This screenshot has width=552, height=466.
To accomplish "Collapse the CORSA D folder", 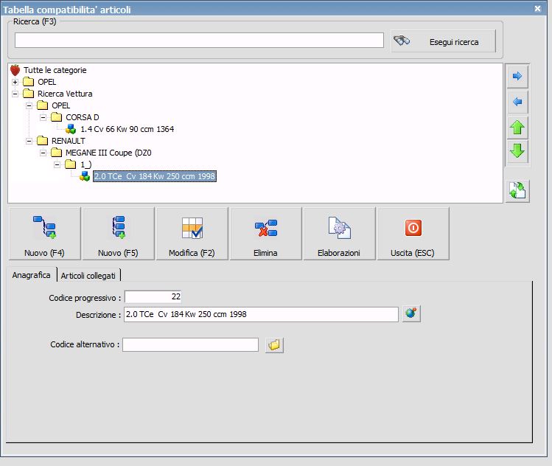I will click(43, 117).
